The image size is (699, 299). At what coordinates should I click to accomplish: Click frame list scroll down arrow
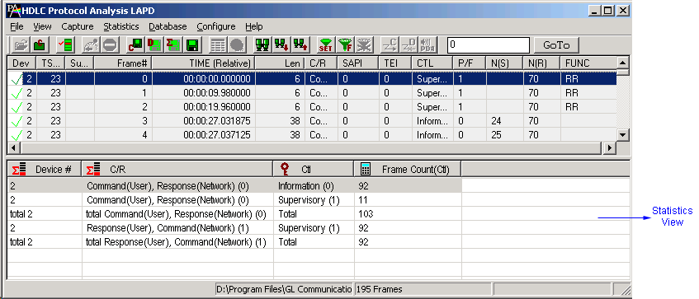(623, 135)
